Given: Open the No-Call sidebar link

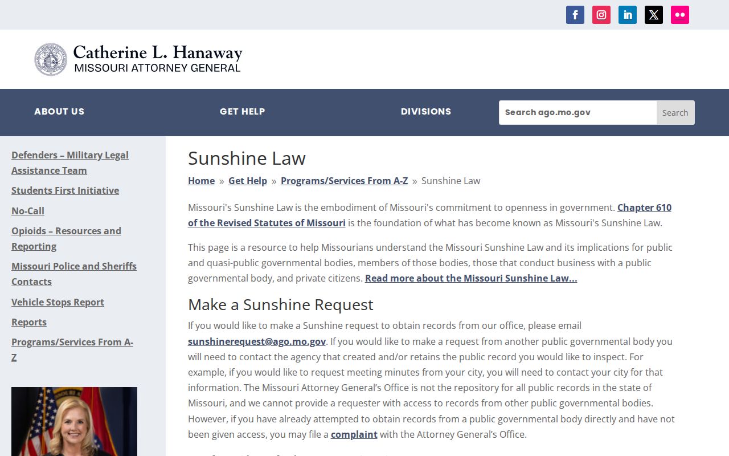Looking at the screenshot, I should pos(28,211).
